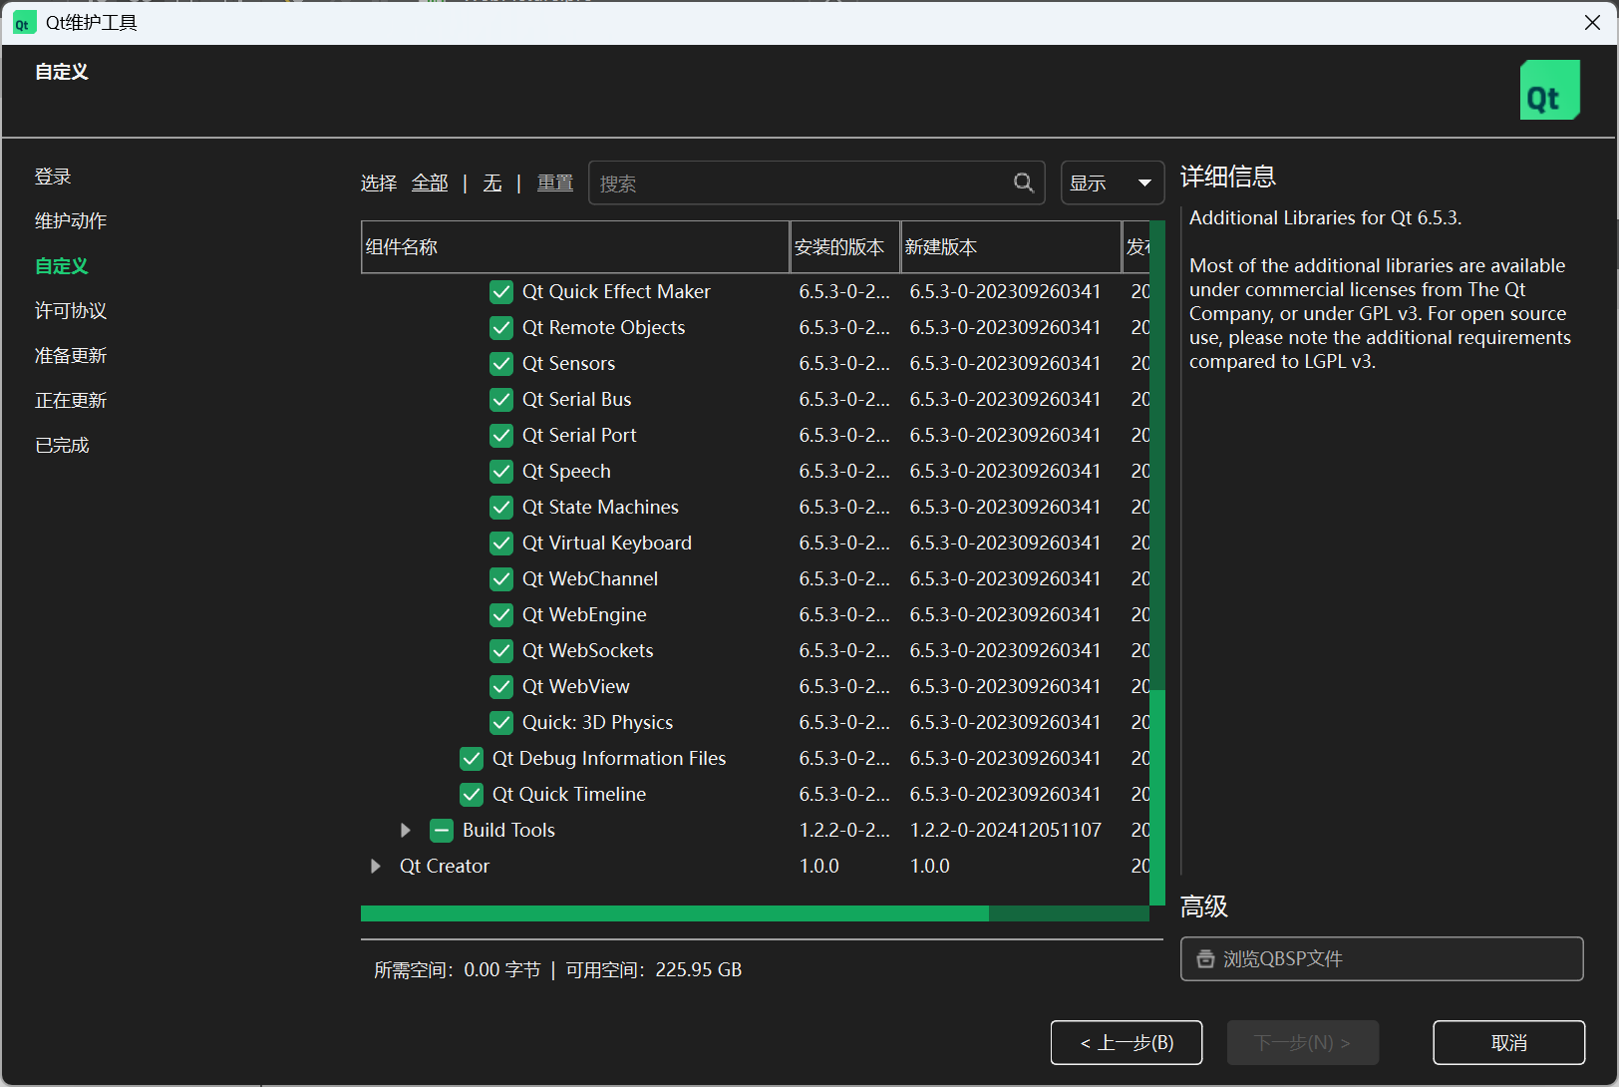Viewport: 1619px width, 1087px height.
Task: Click installed version 1.0.0 of Qt Creator
Action: click(x=819, y=867)
